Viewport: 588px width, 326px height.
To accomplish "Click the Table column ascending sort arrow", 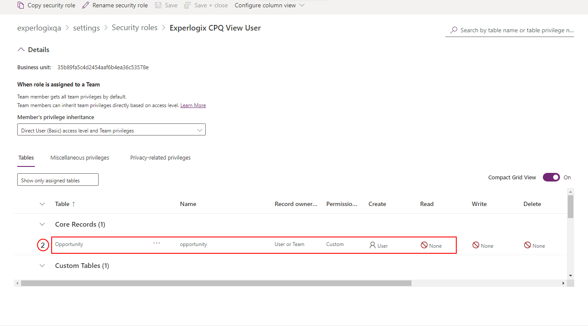I will point(74,204).
